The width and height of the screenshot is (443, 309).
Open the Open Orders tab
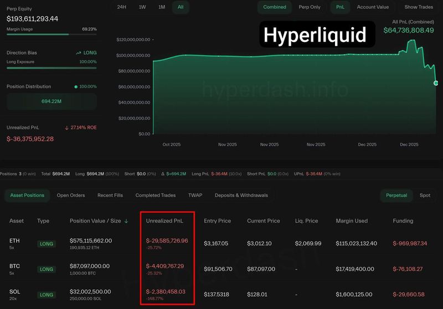tap(71, 195)
